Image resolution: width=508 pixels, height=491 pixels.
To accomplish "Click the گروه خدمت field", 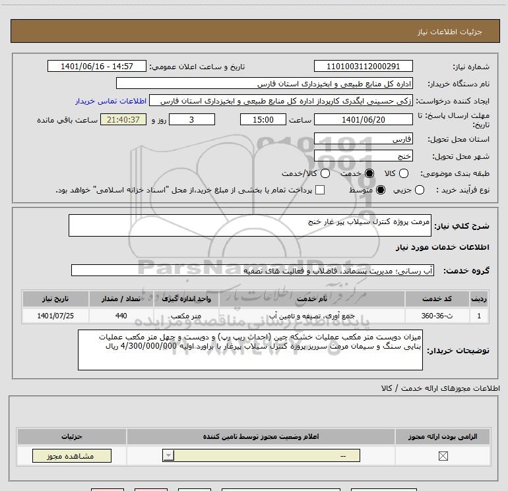I will (253, 271).
